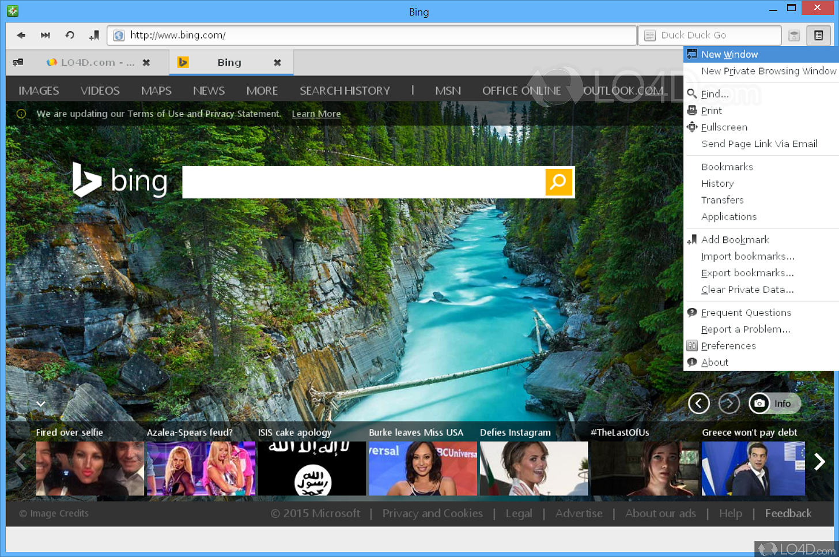
Task: Open the 'Greece won't pay debt' thumbnail
Action: [x=753, y=468]
